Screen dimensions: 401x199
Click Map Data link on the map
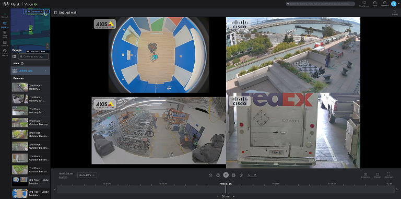point(34,51)
